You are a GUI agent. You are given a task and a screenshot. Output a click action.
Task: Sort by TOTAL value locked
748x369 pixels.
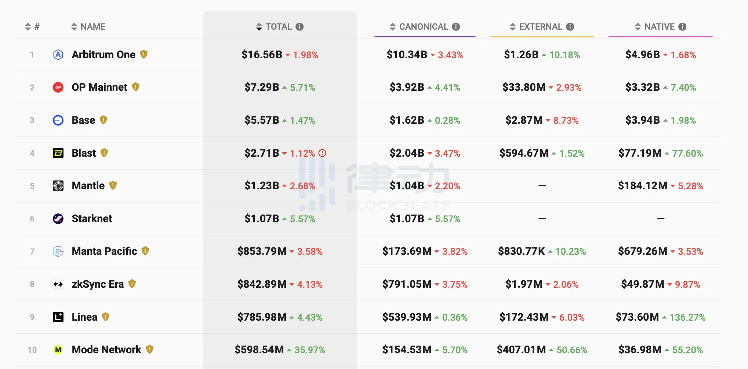[x=274, y=27]
